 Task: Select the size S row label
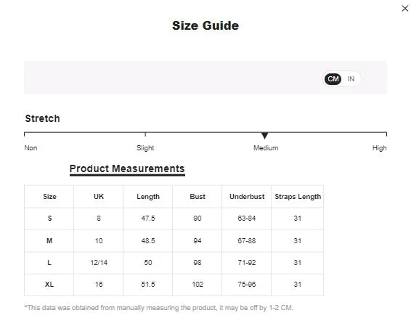49,218
